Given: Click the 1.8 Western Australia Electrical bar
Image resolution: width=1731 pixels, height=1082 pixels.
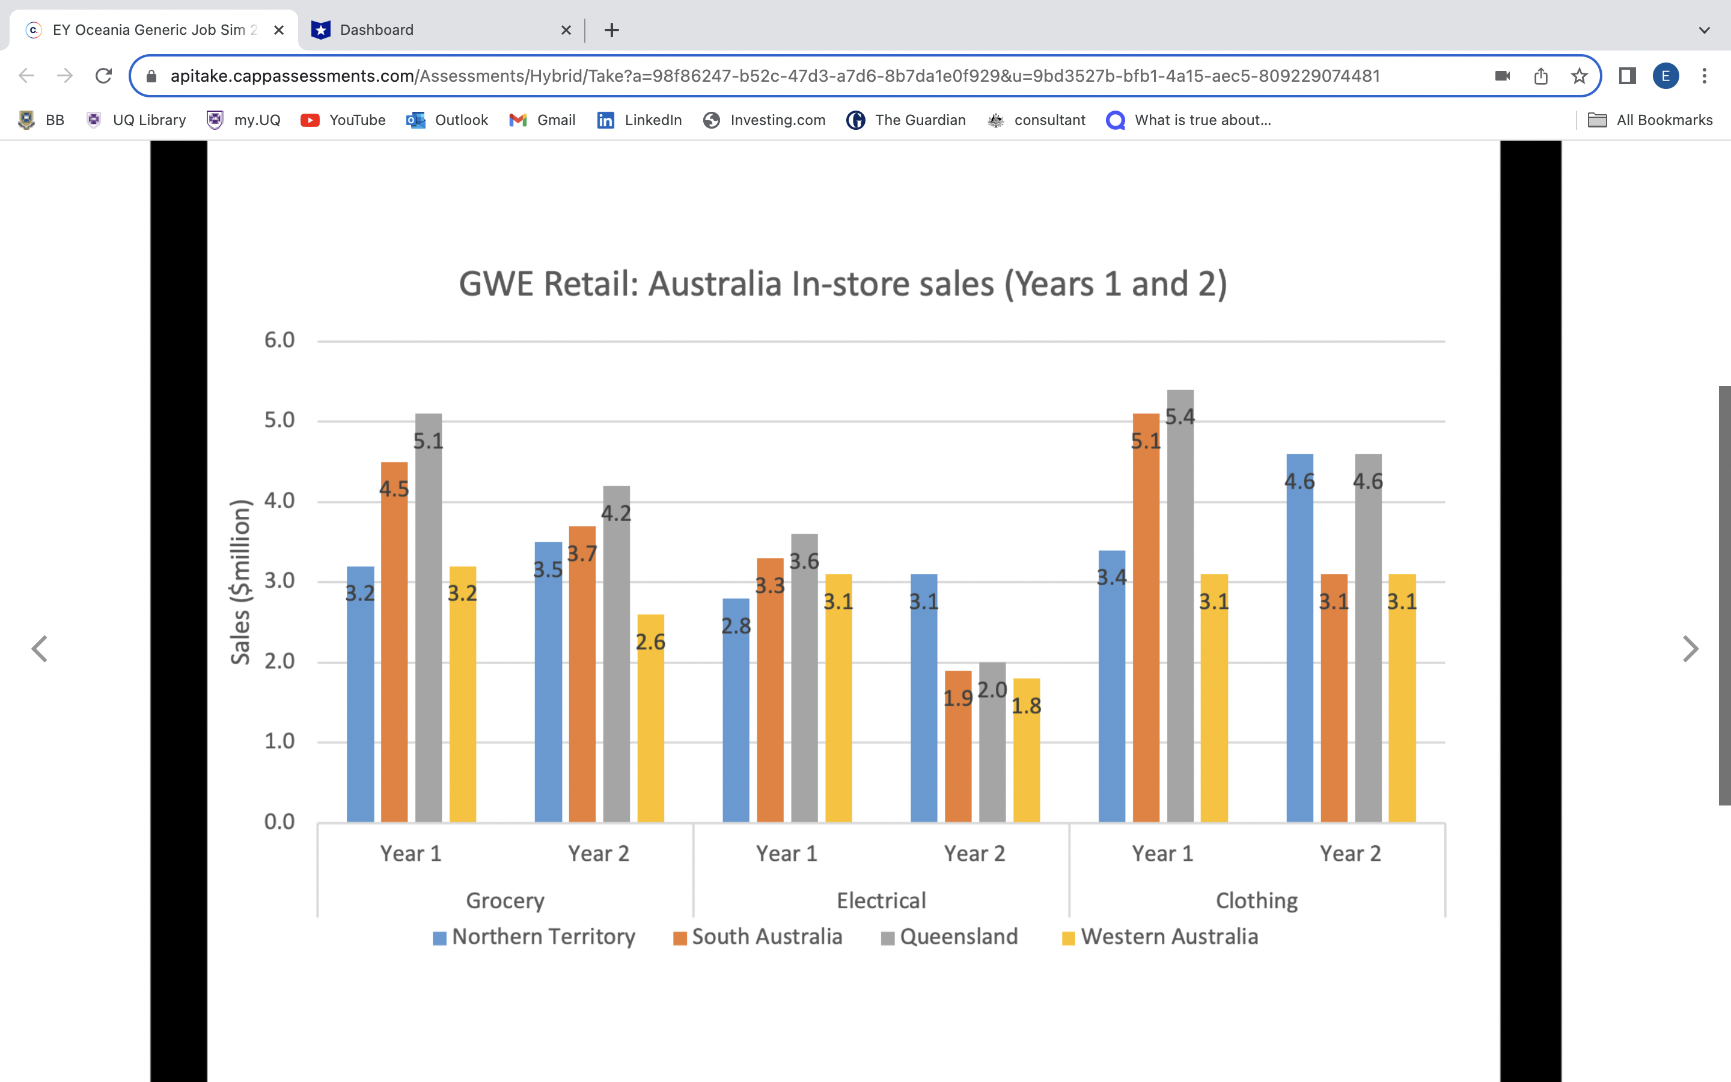Looking at the screenshot, I should coord(1027,750).
